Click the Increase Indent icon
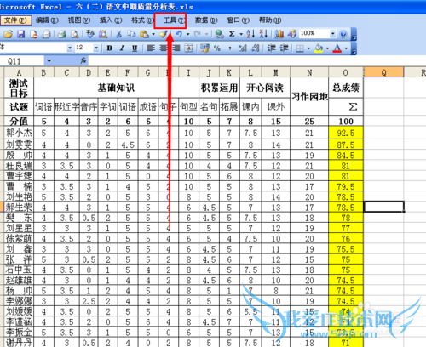Viewport: 426px width, 347px height. (284, 48)
